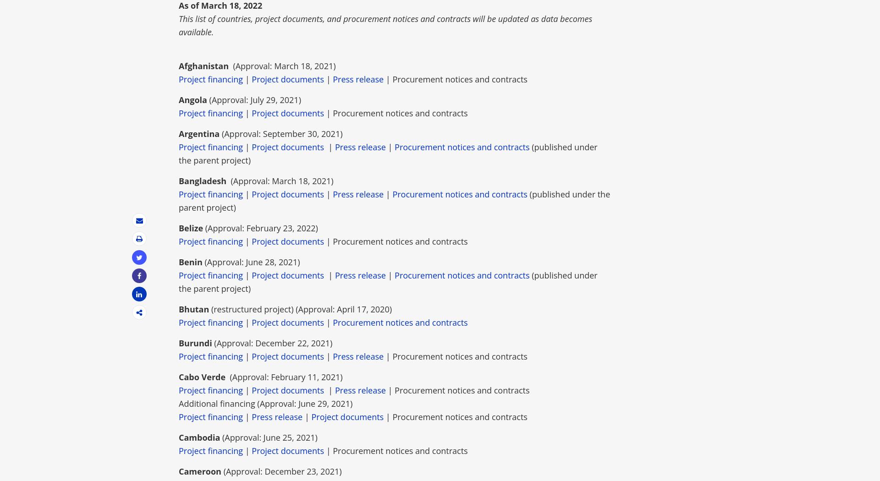
Task: Open Bangladesh Project documents link
Action: point(288,194)
